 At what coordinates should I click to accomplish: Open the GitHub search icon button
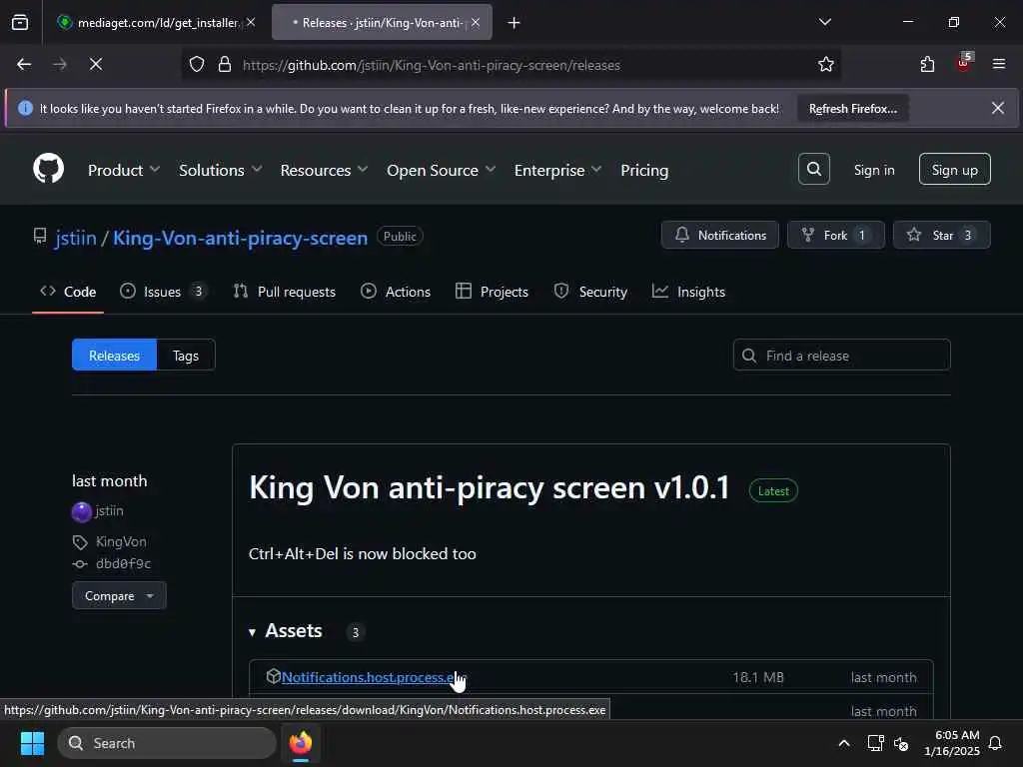[x=813, y=170]
